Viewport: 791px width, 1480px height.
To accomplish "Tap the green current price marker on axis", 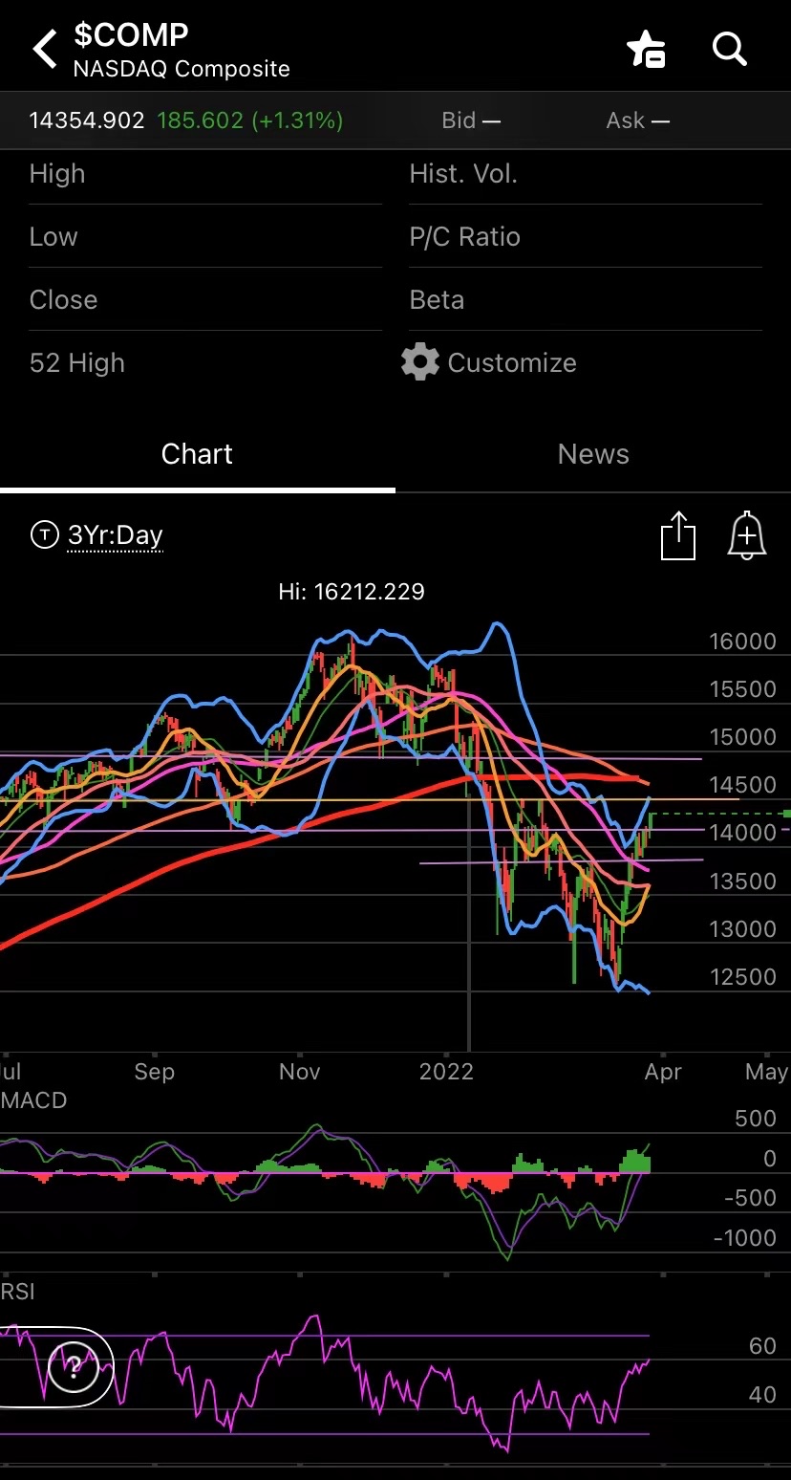I will [x=786, y=814].
